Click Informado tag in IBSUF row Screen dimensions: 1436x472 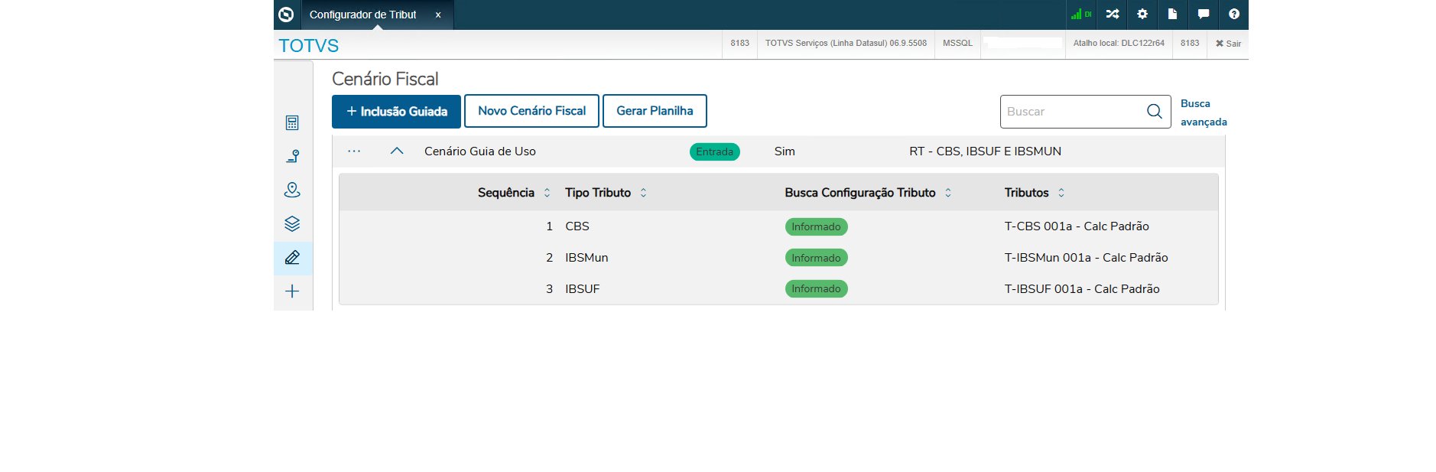pyautogui.click(x=816, y=288)
